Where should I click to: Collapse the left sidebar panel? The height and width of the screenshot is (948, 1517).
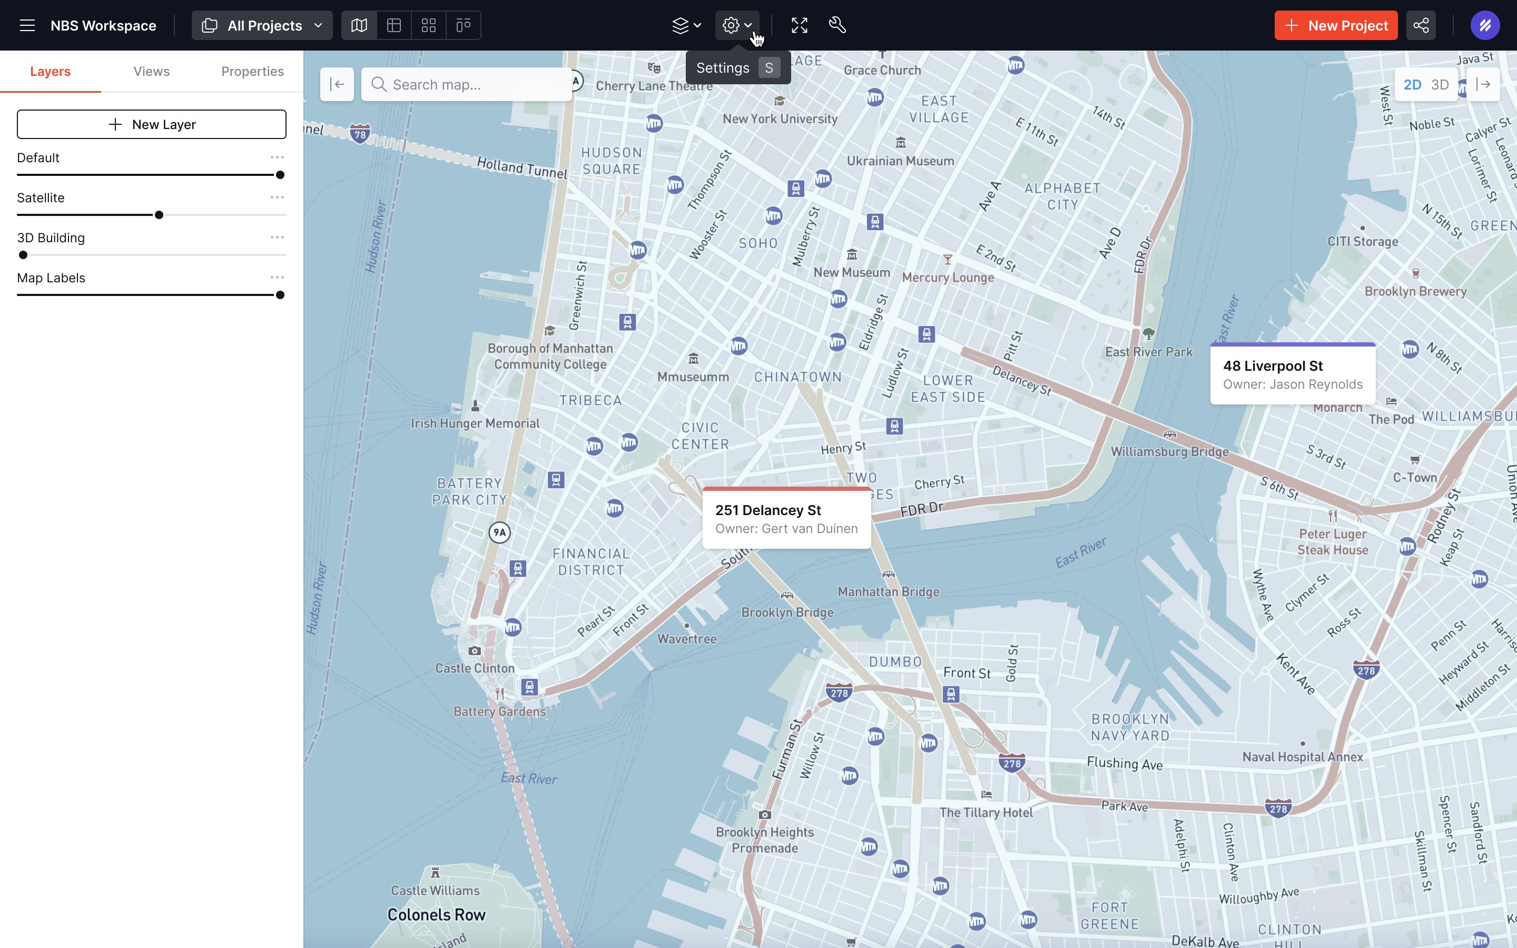point(337,84)
